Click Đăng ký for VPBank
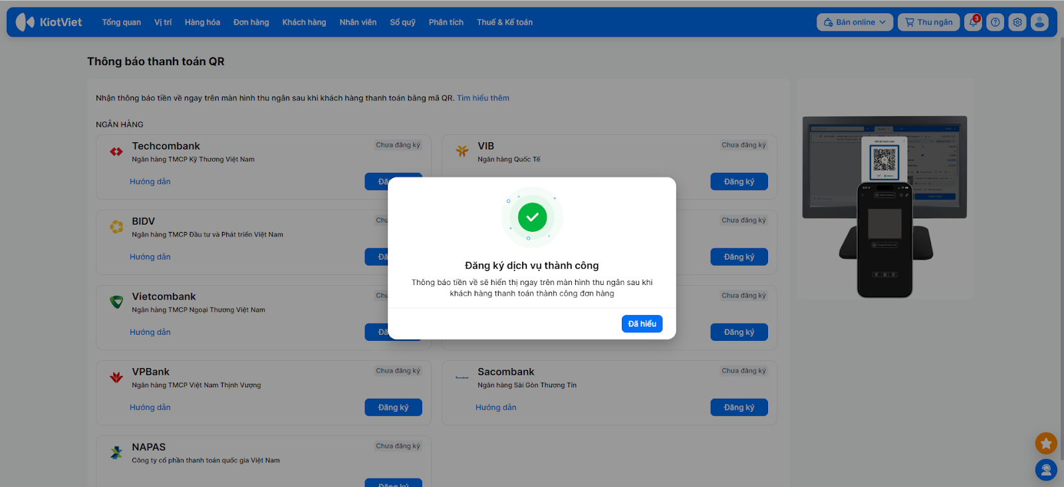This screenshot has width=1064, height=487. pyautogui.click(x=393, y=407)
